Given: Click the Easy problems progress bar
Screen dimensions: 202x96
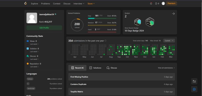Looking at the screenshot, I should pos(102,18).
